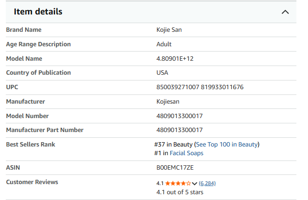Screen dimensions: 308x200
Task: Select the Model Number value 4809013300017
Action: [179, 116]
